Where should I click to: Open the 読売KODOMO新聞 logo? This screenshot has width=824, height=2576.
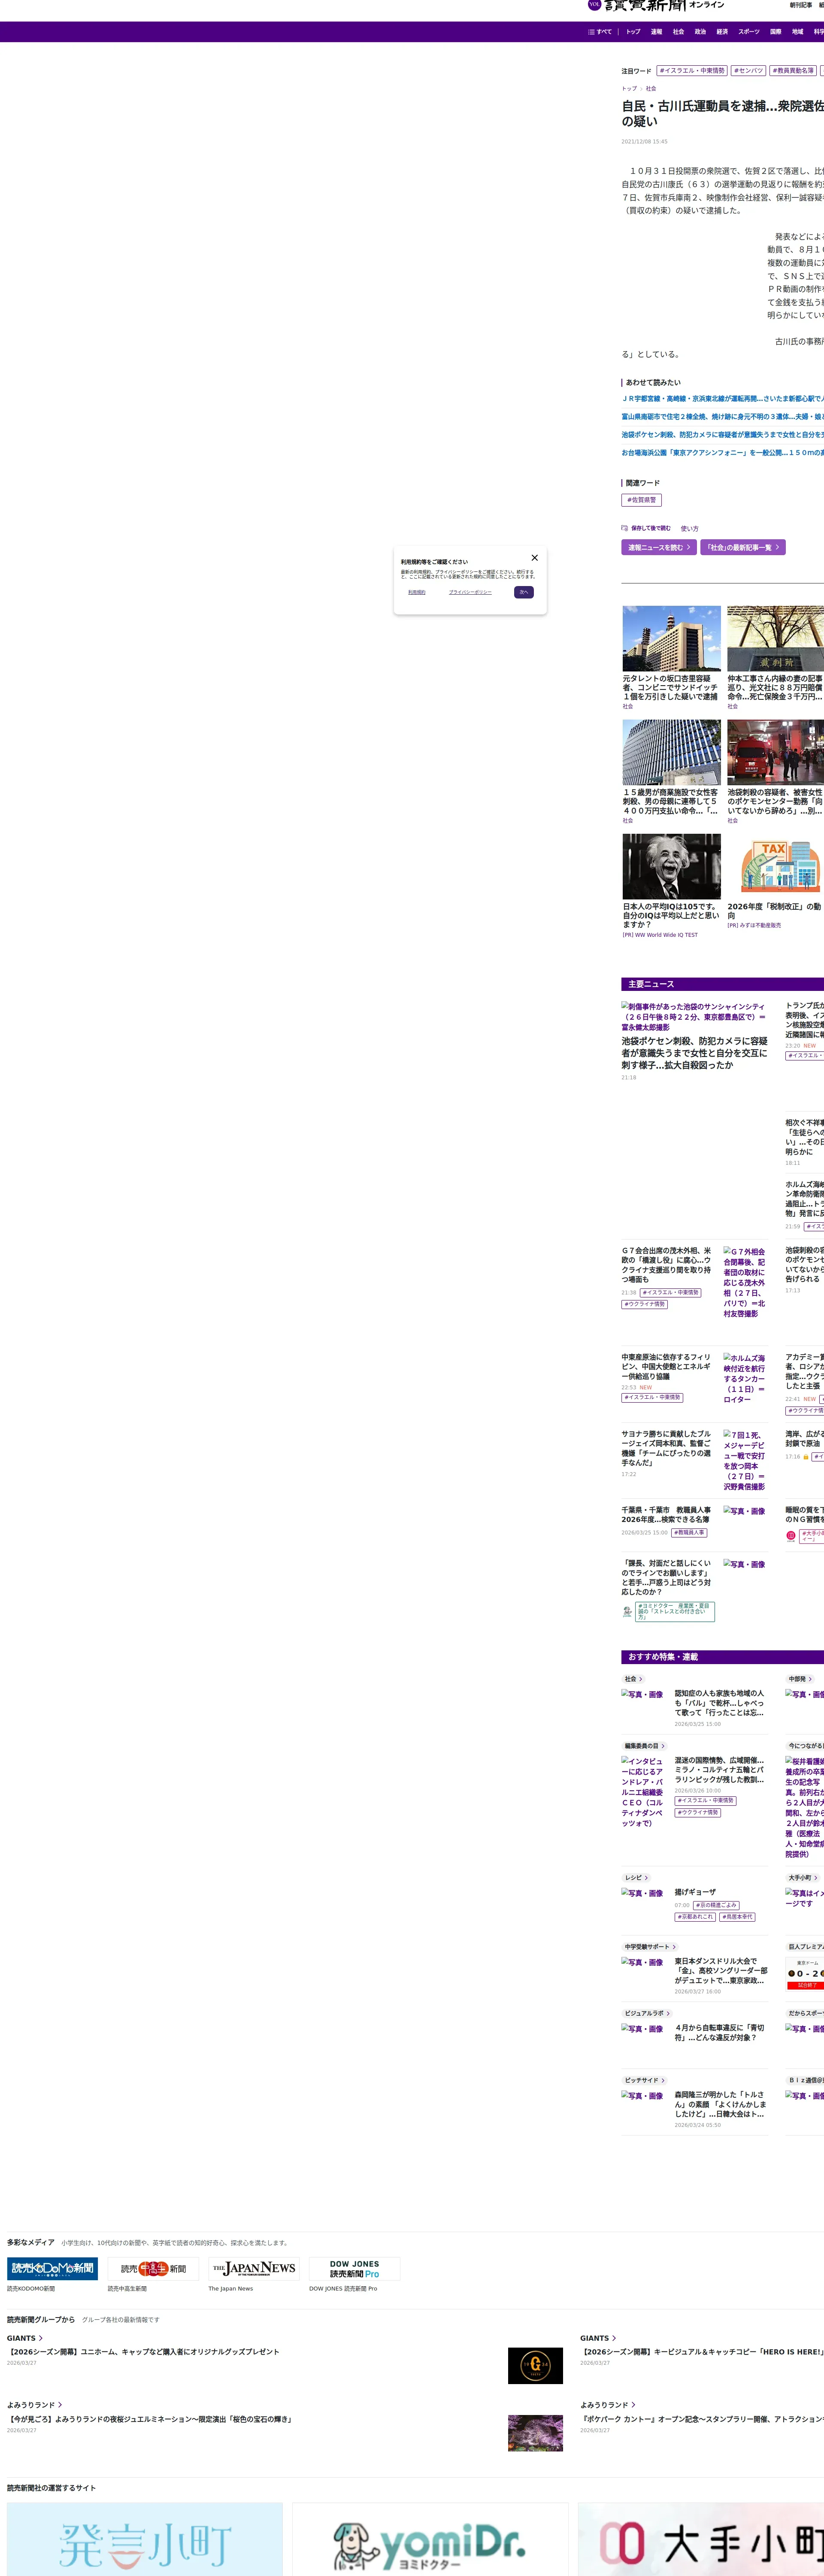[52, 2268]
